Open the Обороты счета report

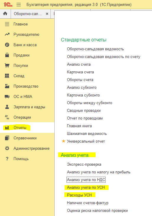pyautogui.click(x=80, y=80)
